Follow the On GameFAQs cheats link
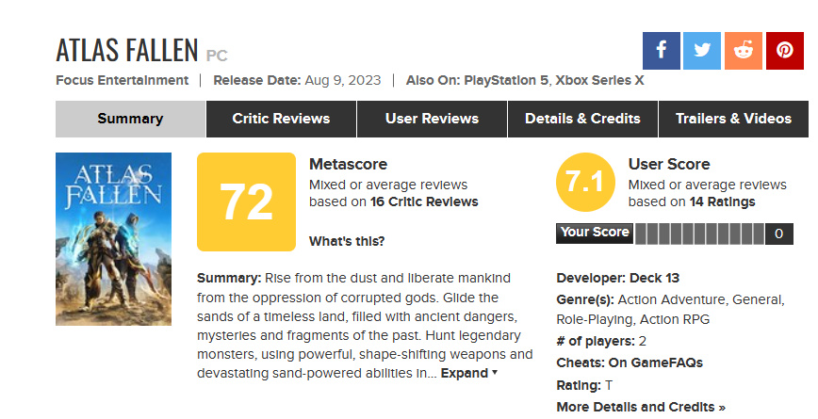Screen dimensions: 818x419 pyautogui.click(x=654, y=363)
